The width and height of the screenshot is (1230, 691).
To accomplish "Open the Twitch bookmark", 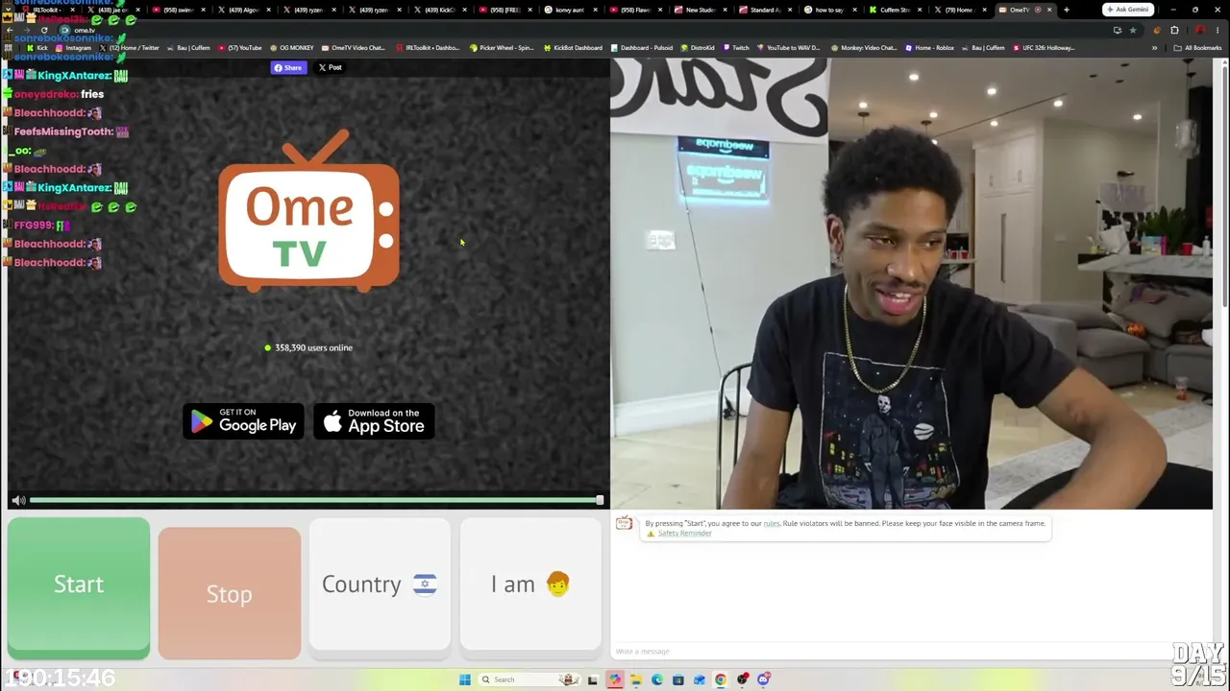I will (x=735, y=48).
